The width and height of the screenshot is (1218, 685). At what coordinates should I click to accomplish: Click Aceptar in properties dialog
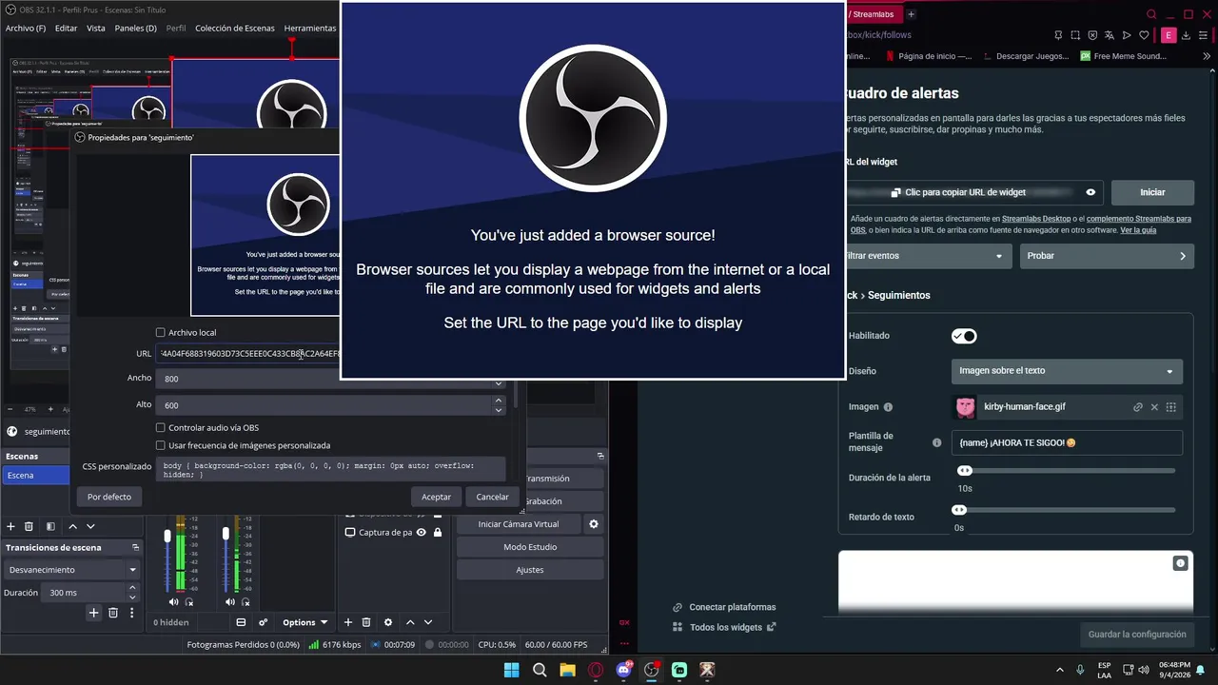436,497
